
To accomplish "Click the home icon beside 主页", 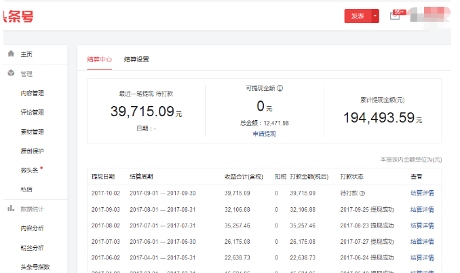I will (10, 54).
